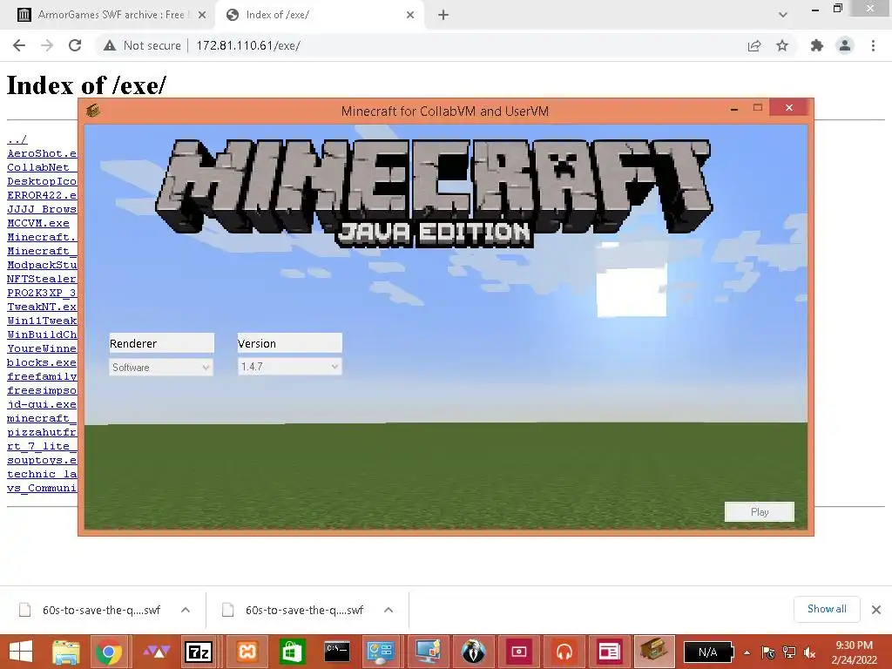
Task: Open the TweakNT.exe link
Action: pyautogui.click(x=42, y=307)
